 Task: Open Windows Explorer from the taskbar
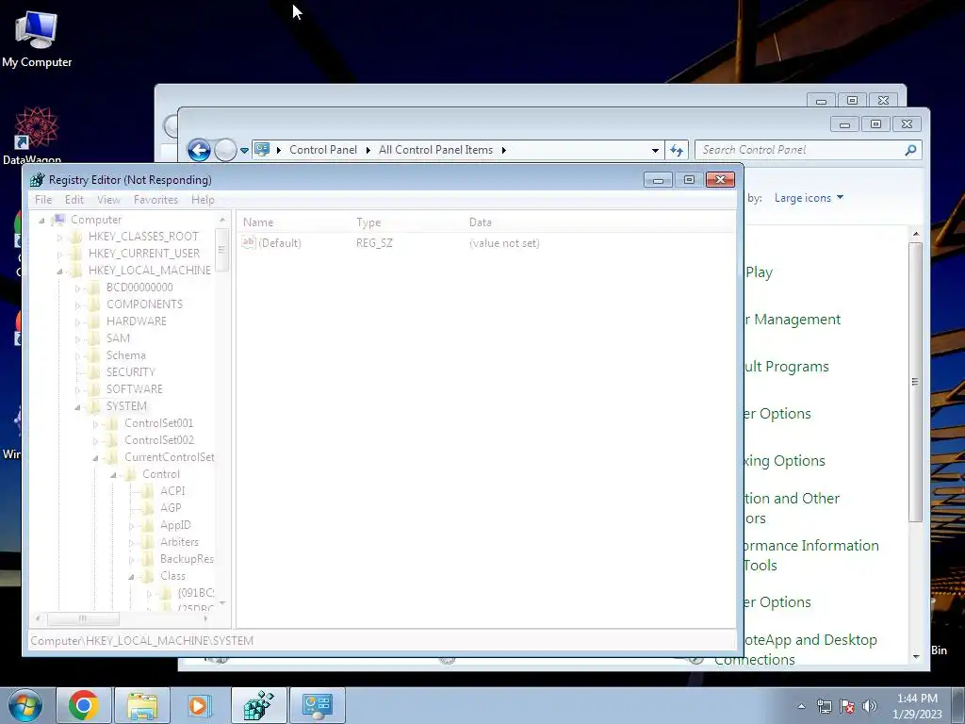pos(142,705)
